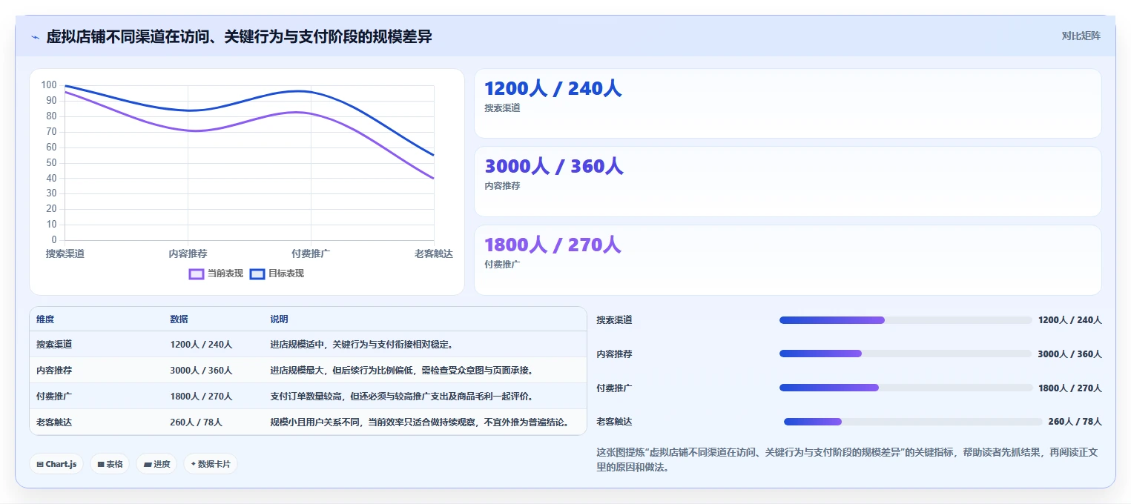Click the 老客触达 x-axis label on chart
The height and width of the screenshot is (504, 1131).
[x=434, y=254]
